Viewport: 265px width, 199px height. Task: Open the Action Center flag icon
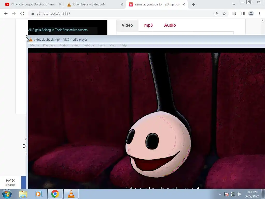tap(226, 194)
